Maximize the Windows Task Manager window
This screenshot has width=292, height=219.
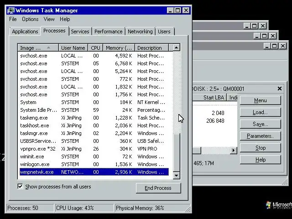178,10
